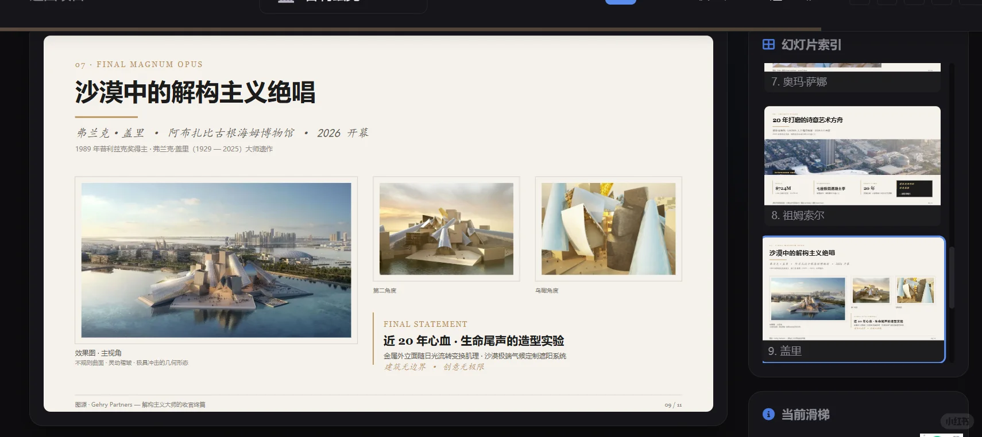Screen dimensions: 982x437
Task: Click the page number 09 / 11
Action: (673, 405)
